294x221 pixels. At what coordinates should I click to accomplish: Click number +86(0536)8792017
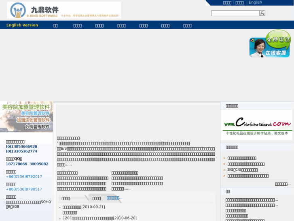click(24, 177)
